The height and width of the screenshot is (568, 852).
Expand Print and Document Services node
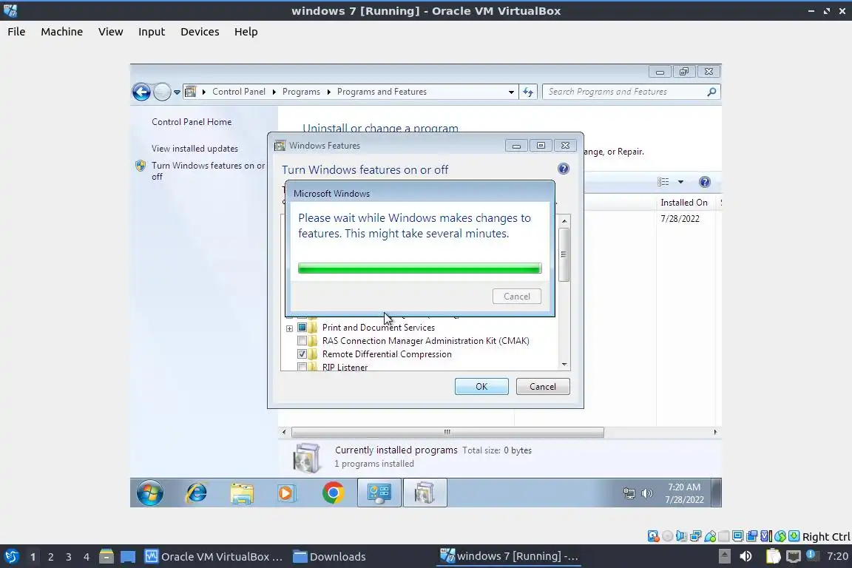(x=289, y=328)
